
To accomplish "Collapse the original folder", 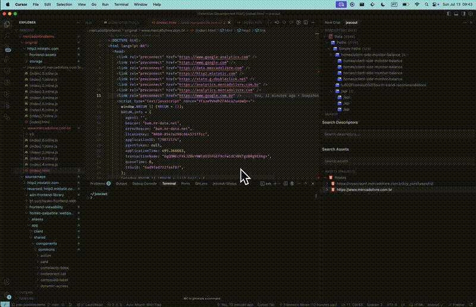I will [32, 42].
